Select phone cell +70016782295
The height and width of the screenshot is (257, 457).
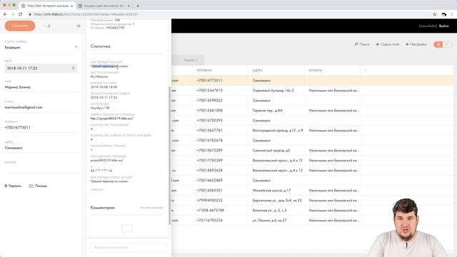point(209,121)
